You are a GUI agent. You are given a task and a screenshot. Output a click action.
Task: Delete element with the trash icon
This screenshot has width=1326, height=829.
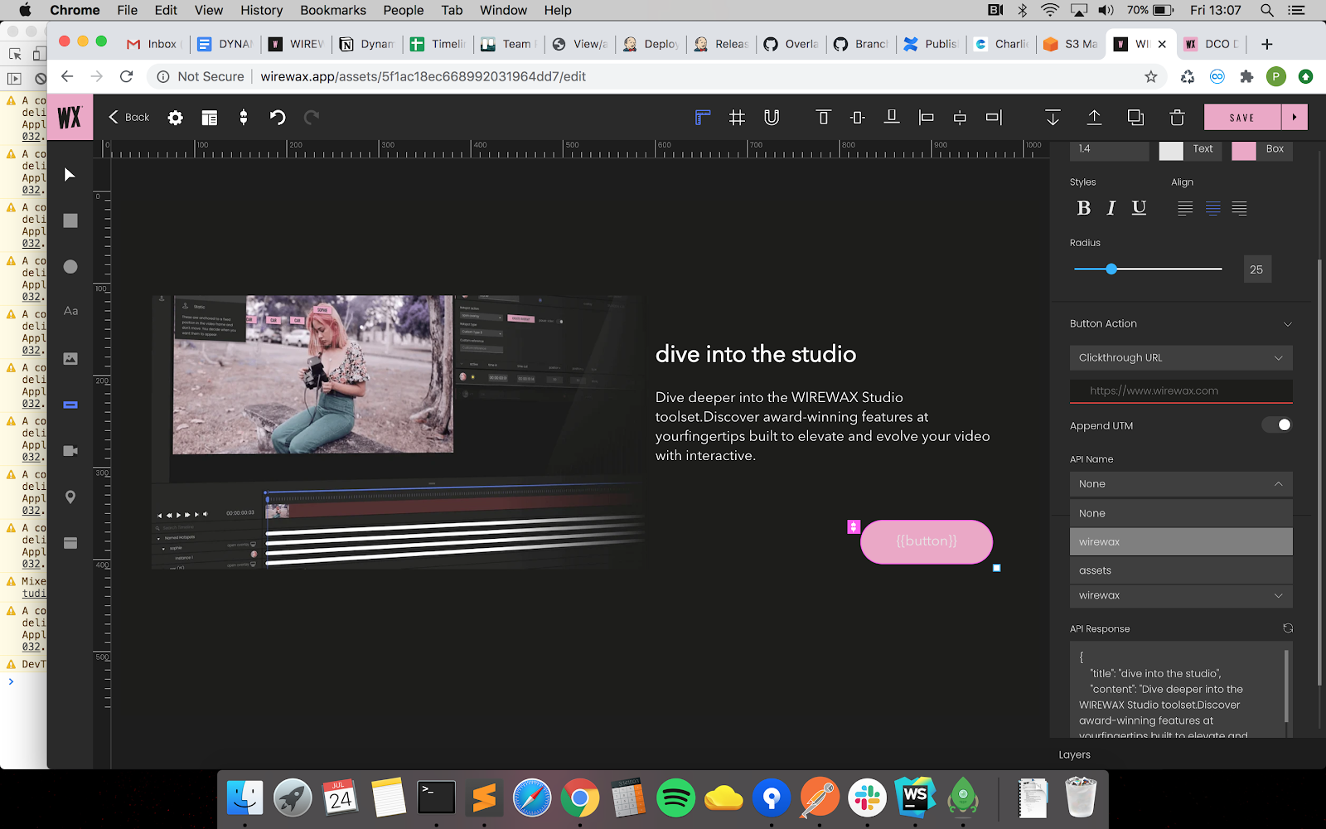tap(1177, 118)
